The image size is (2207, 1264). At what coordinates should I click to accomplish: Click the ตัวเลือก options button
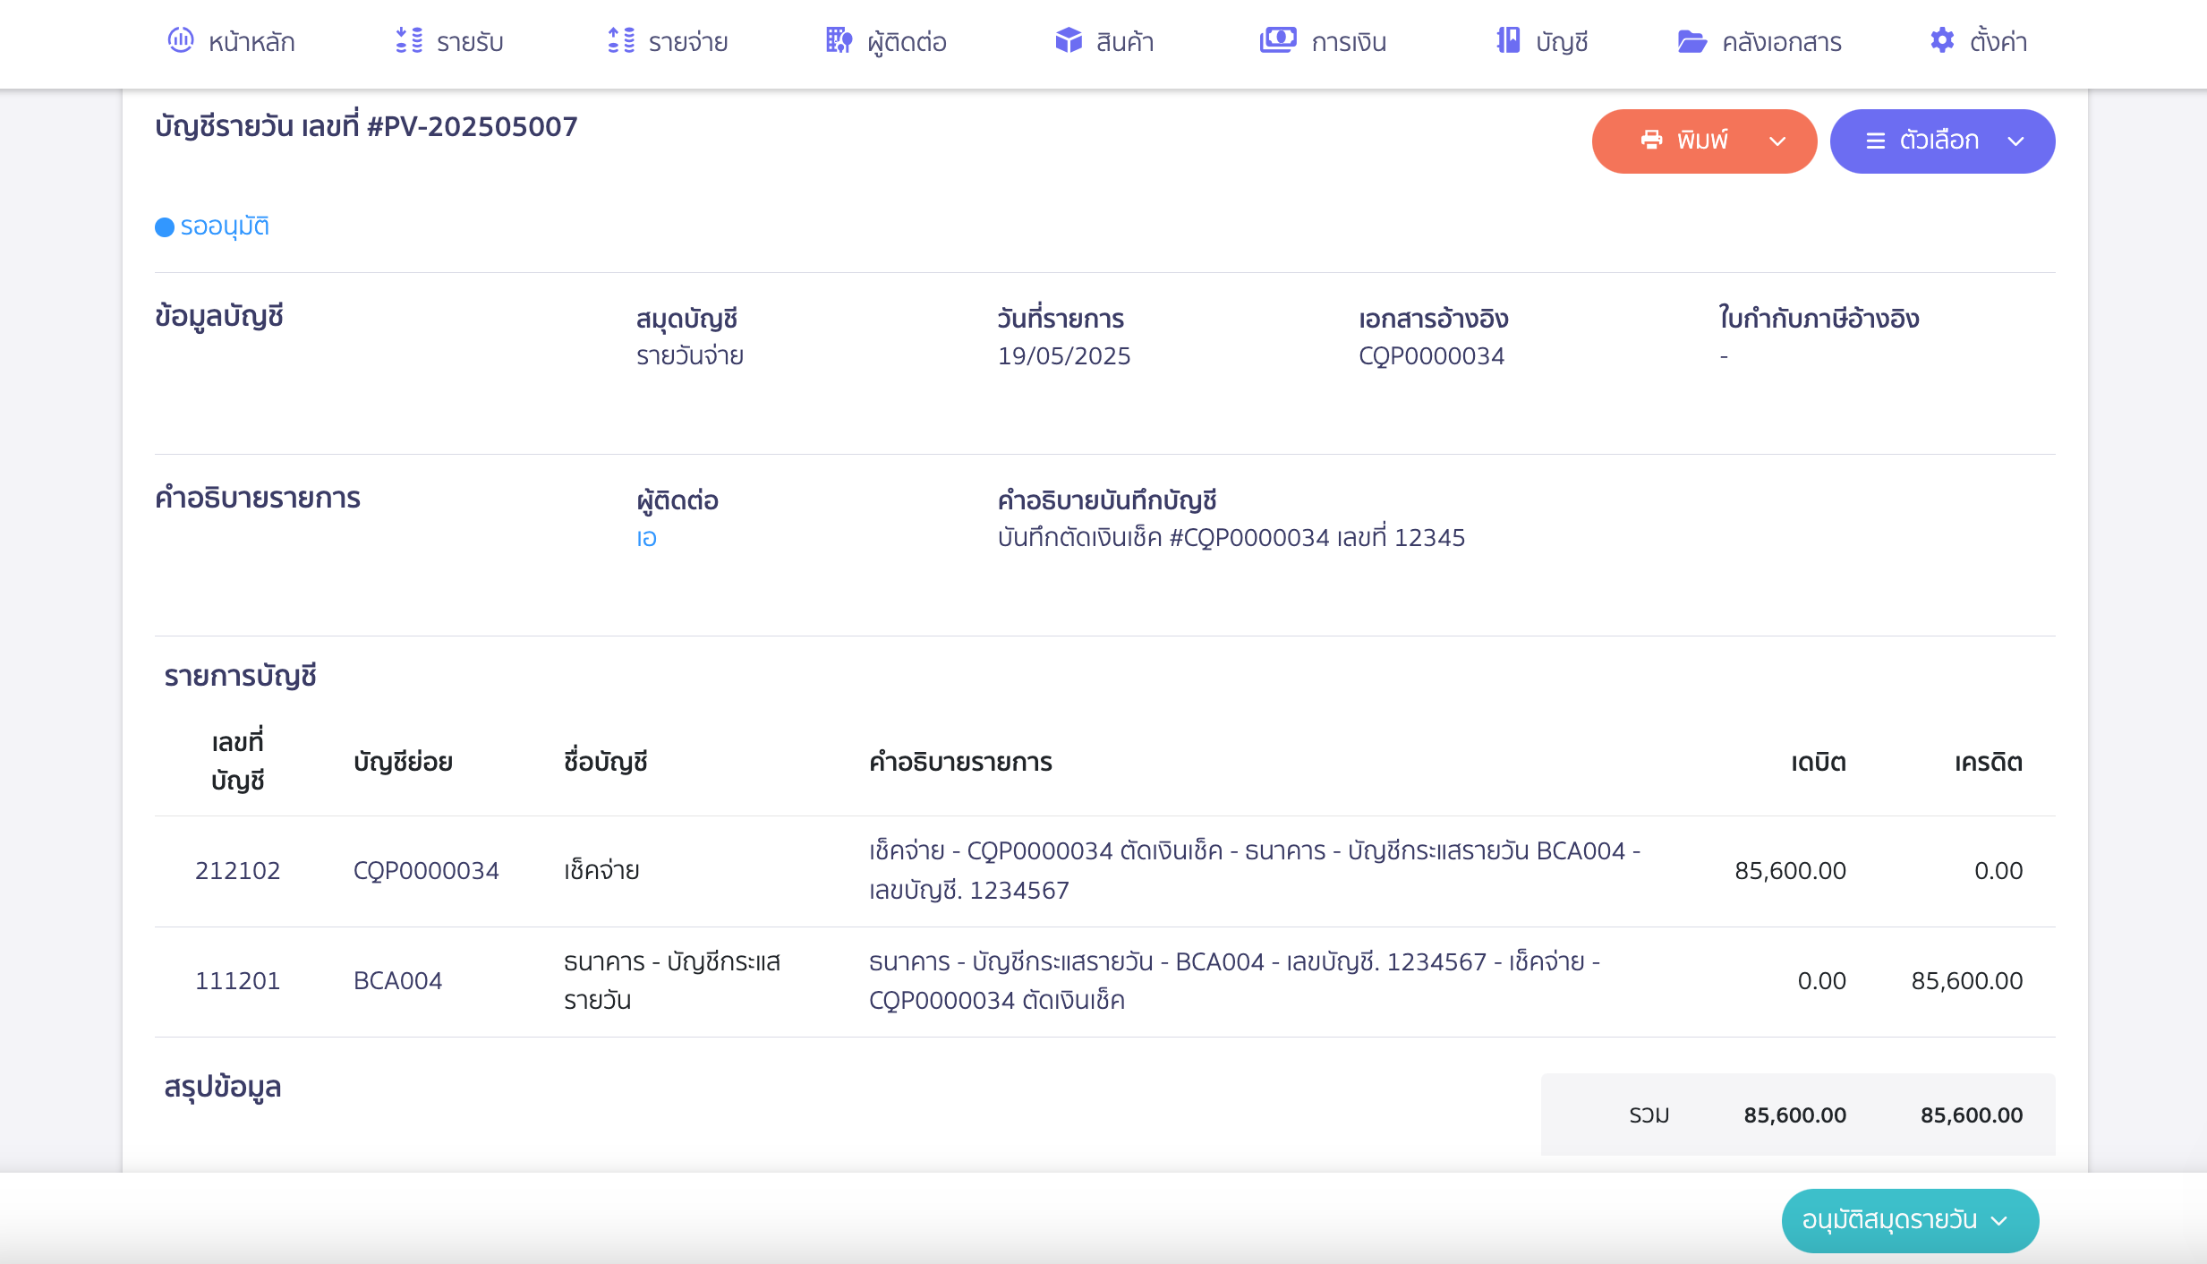coord(1939,141)
